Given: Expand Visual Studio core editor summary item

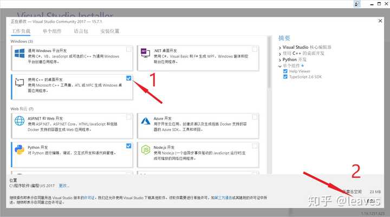Looking at the screenshot, I should [280, 48].
